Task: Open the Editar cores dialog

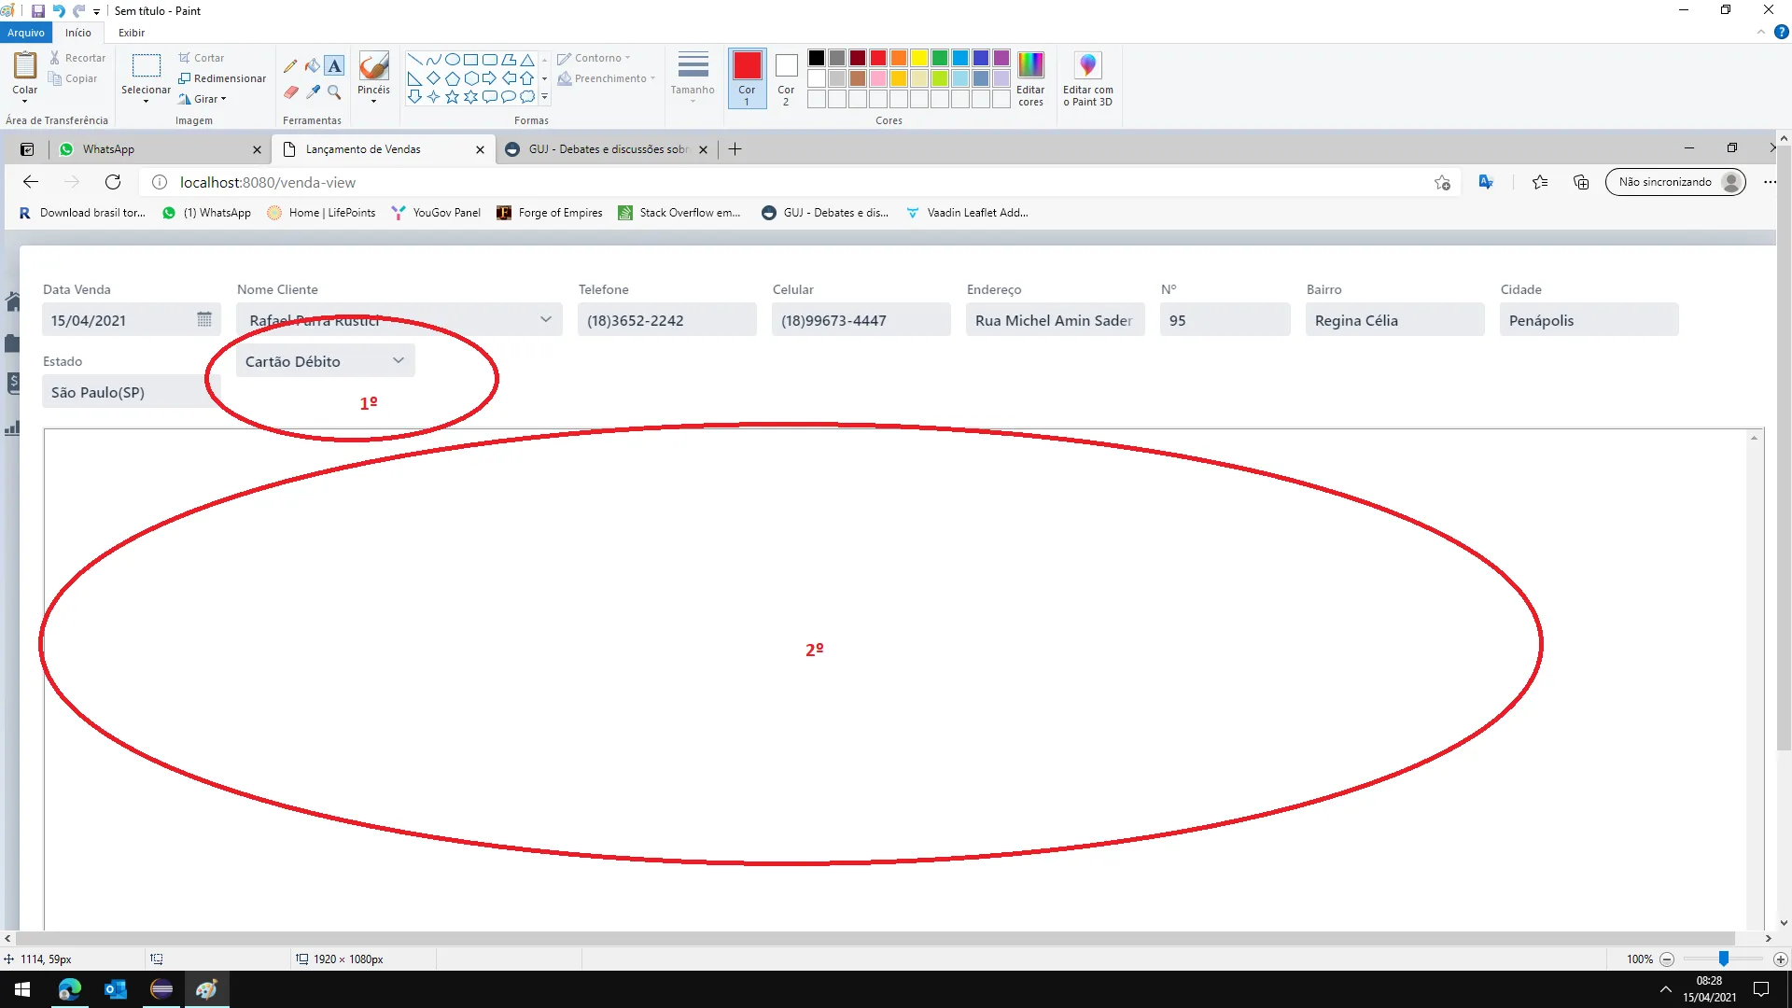Action: coord(1030,66)
